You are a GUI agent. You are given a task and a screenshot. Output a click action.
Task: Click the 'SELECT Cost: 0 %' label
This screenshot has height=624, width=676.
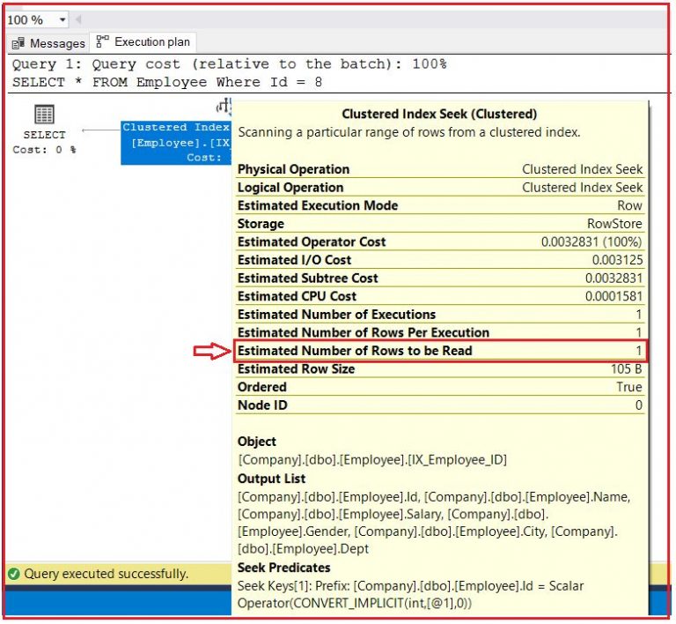(44, 143)
